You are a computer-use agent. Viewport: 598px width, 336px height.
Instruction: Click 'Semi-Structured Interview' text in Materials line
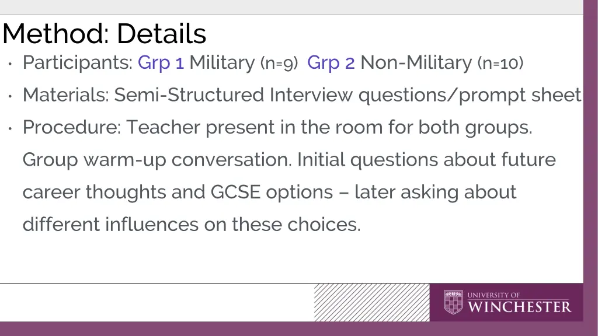[x=234, y=95]
